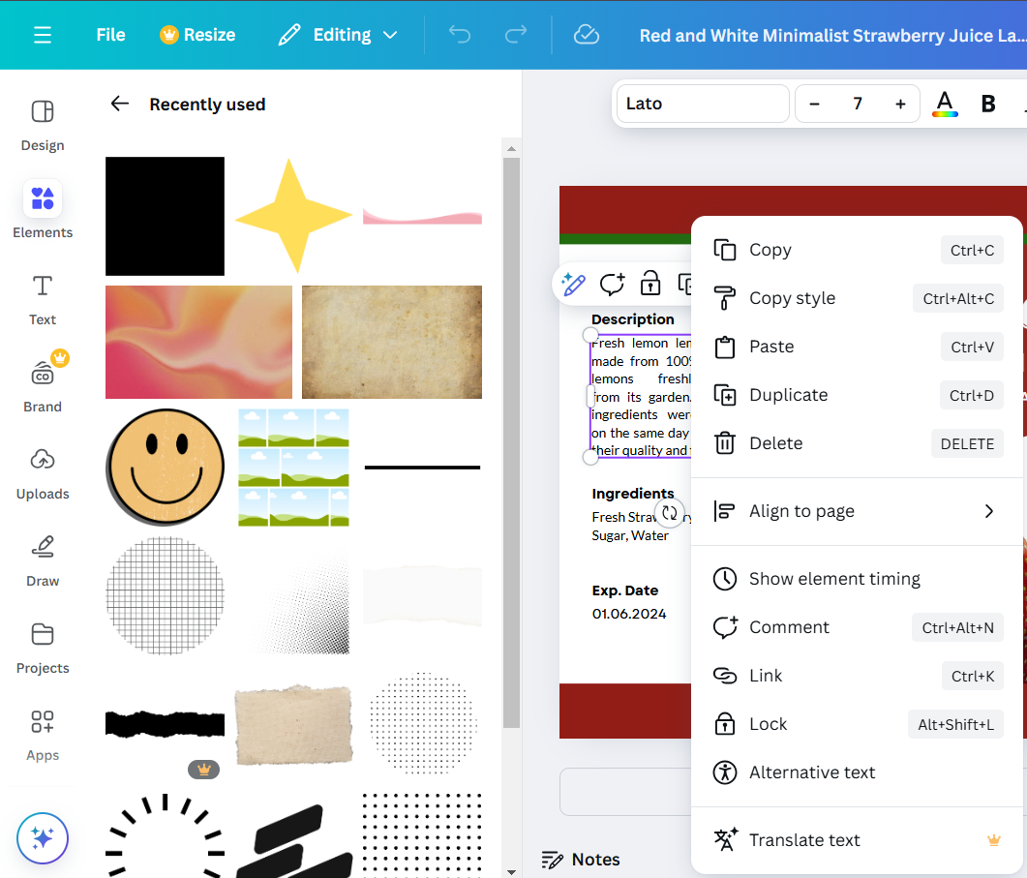Screen dimensions: 1027x878
Task: Select the black square element
Action: pyautogui.click(x=166, y=216)
